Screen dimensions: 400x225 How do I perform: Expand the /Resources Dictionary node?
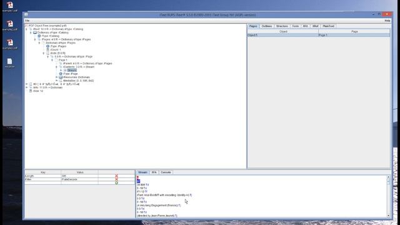[56, 77]
